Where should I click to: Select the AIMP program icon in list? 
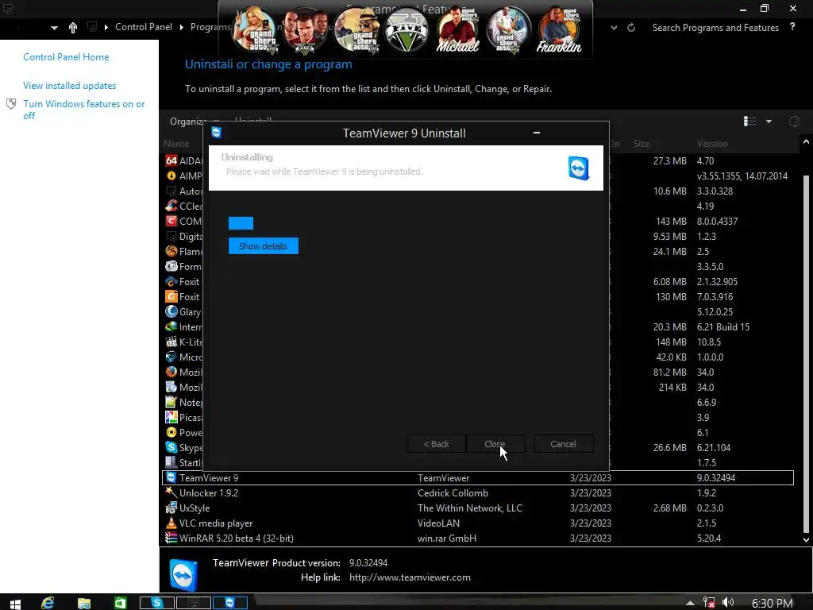point(171,176)
